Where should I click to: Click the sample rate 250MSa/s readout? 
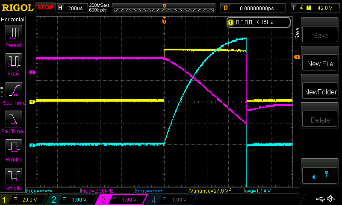(99, 5)
